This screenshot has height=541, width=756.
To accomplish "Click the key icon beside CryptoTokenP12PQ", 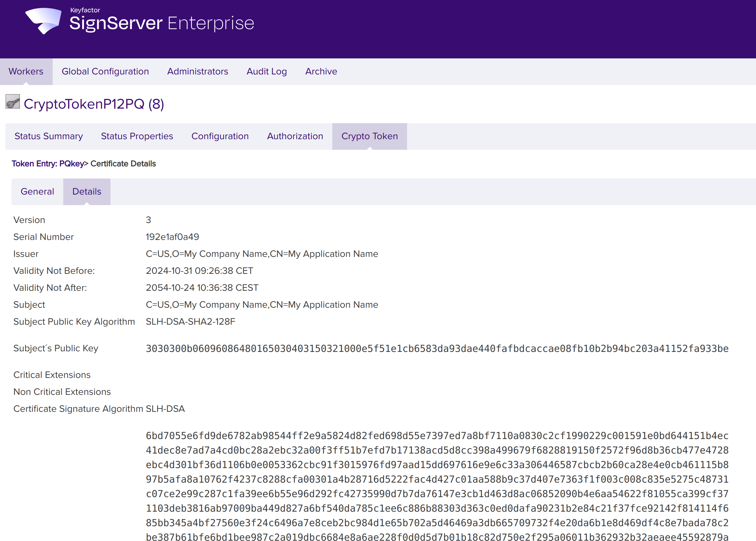I will click(12, 103).
